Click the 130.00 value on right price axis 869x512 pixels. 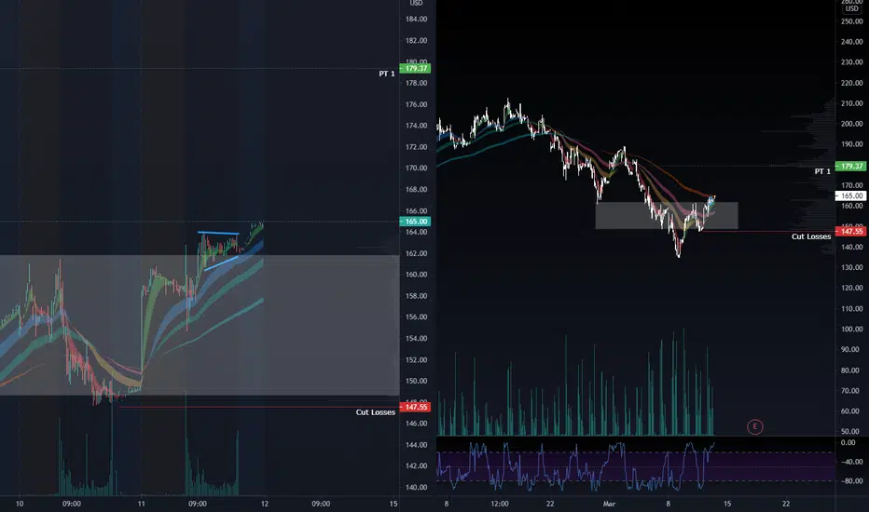point(852,267)
